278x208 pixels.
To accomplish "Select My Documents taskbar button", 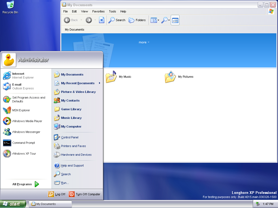I will coord(50,204).
